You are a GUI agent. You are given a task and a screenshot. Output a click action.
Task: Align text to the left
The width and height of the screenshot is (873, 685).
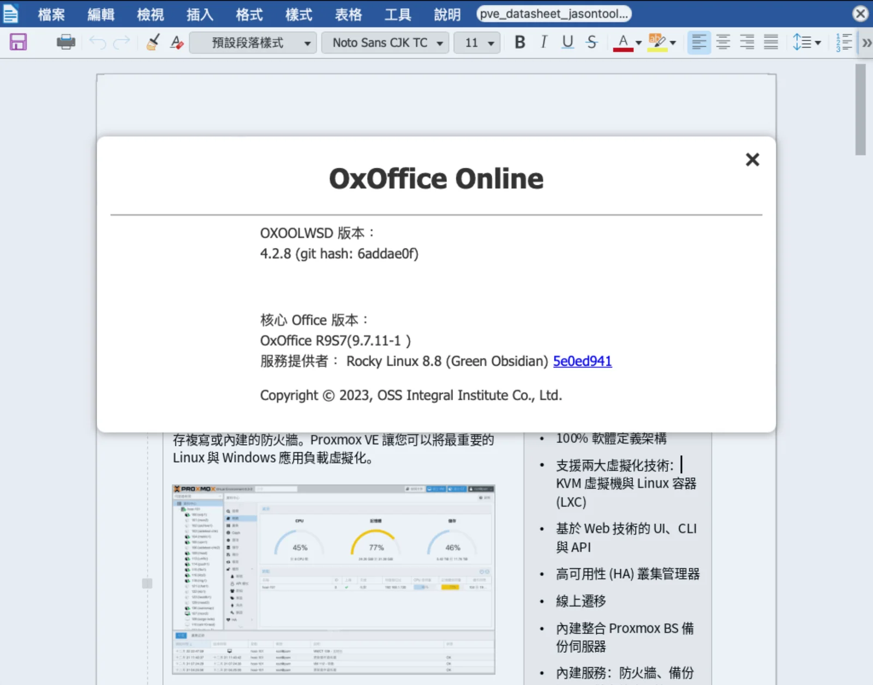coord(699,42)
